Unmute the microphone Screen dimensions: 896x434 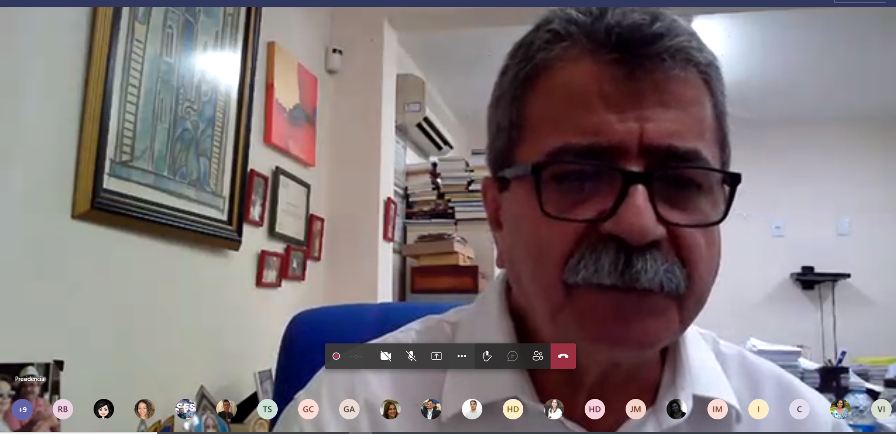pos(411,356)
